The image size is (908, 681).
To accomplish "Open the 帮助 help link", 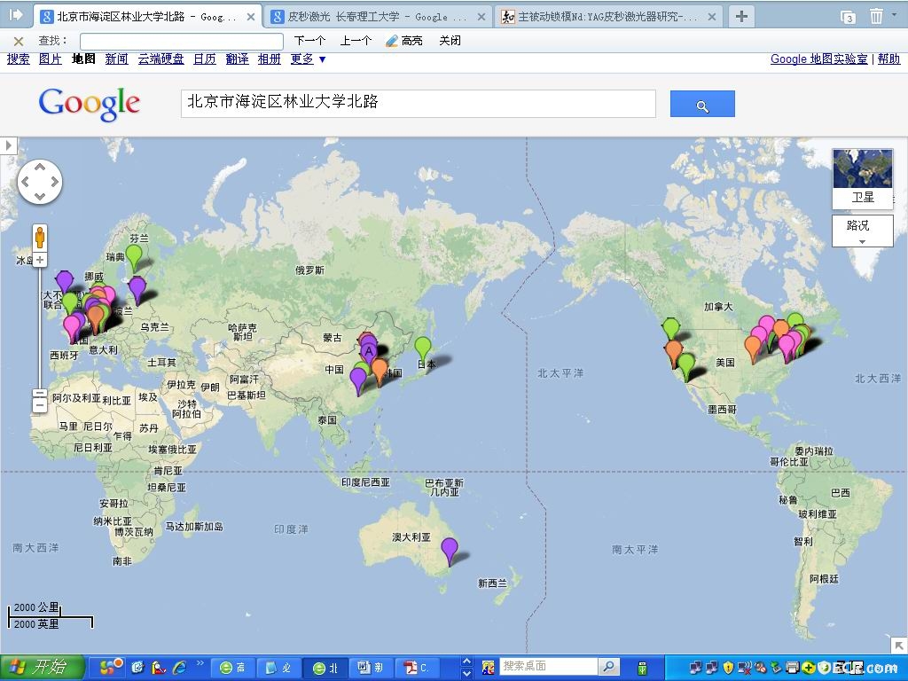I will click(x=888, y=59).
